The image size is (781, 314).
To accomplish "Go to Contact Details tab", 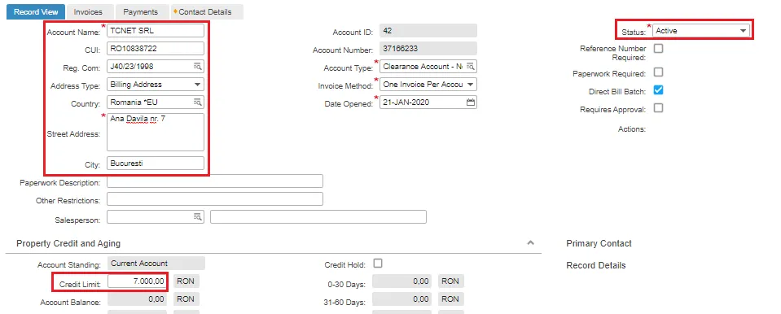I will coord(205,12).
